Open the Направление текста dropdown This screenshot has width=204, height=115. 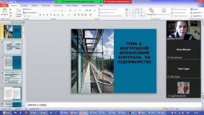tap(108, 9)
